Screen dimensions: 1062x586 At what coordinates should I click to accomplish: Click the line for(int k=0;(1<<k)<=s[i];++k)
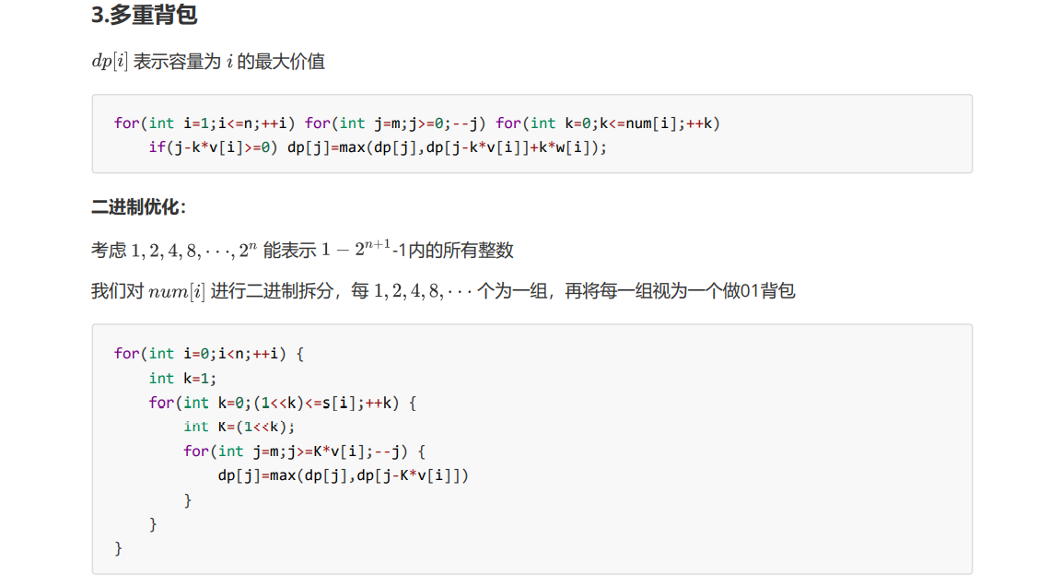tap(283, 403)
